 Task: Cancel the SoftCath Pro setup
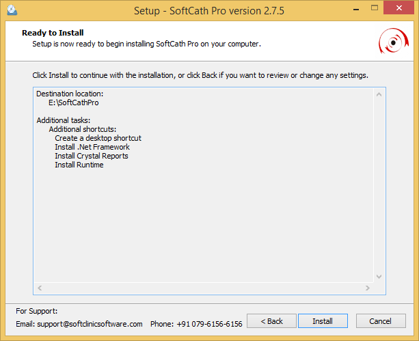[x=380, y=321]
